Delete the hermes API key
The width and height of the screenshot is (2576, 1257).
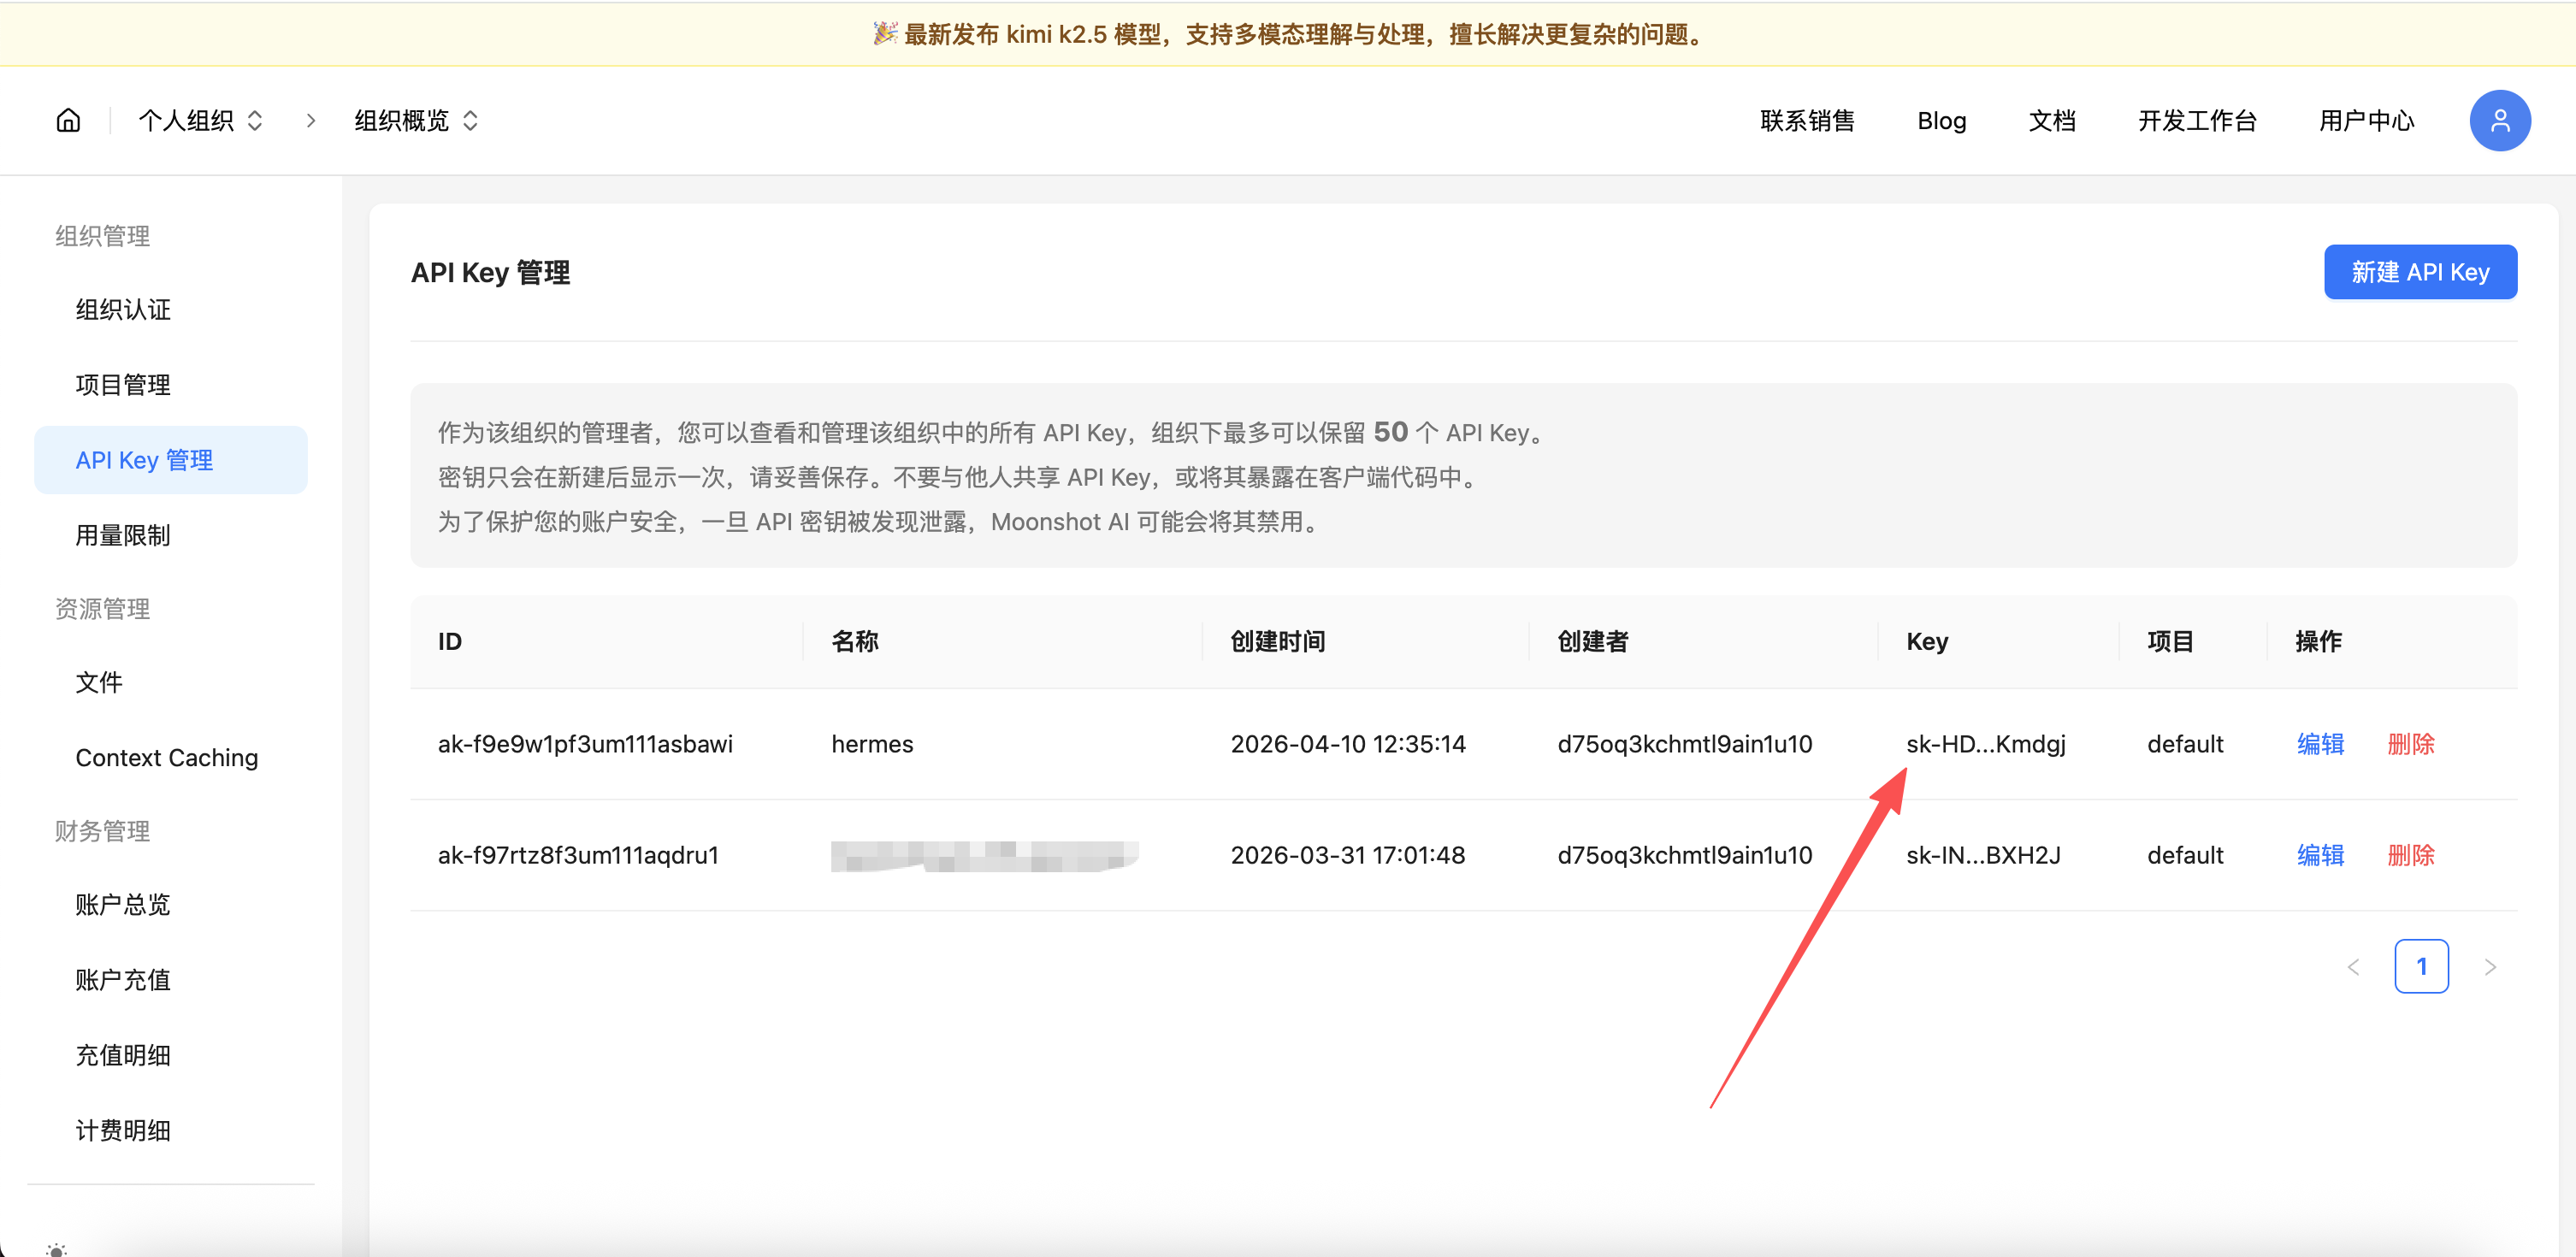(x=2410, y=744)
